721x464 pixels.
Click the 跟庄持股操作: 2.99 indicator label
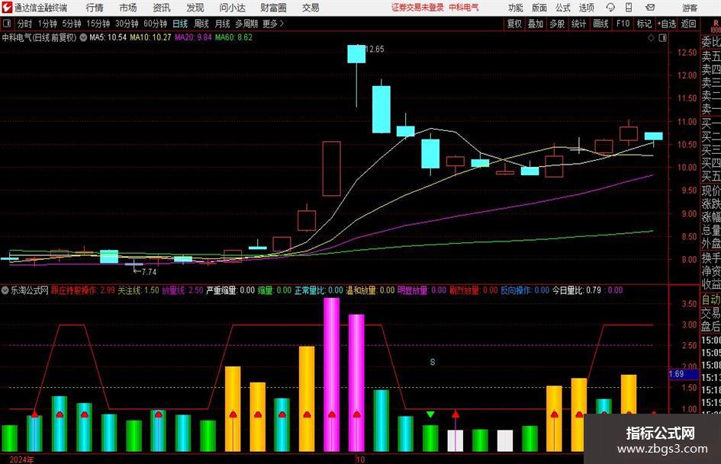(82, 290)
